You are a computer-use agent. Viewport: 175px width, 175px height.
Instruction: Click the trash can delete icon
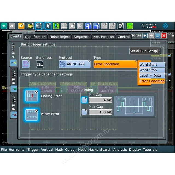coord(121,26)
